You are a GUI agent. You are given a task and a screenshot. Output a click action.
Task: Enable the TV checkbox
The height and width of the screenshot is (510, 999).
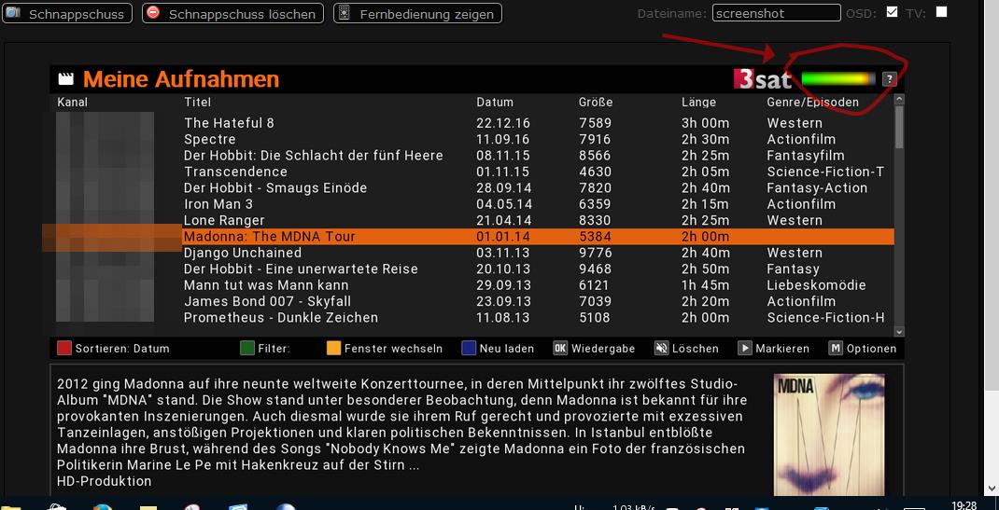(x=941, y=12)
